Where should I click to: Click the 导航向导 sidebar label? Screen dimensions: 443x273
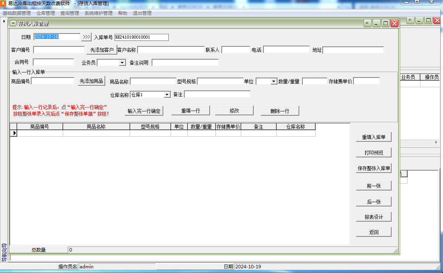(4, 252)
